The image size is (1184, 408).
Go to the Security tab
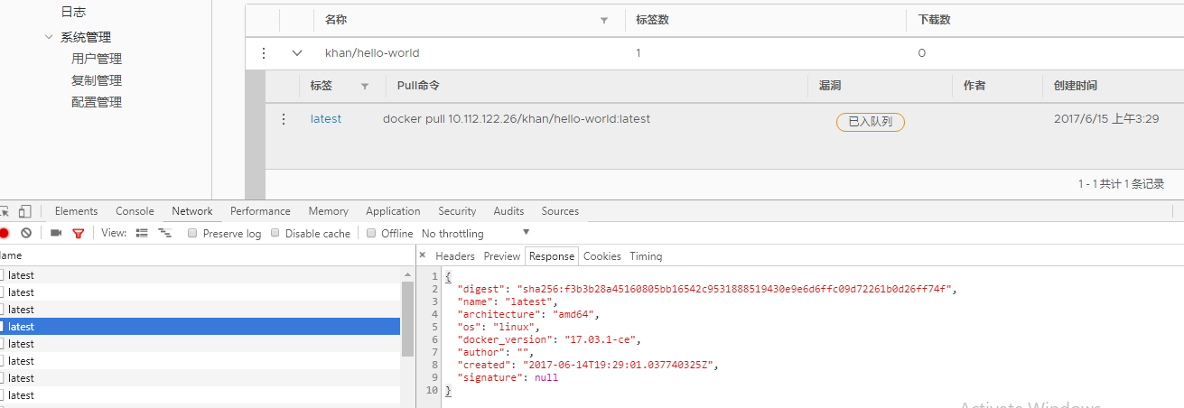(x=457, y=211)
